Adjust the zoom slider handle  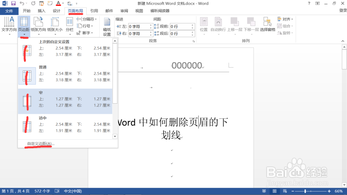coord(305,191)
